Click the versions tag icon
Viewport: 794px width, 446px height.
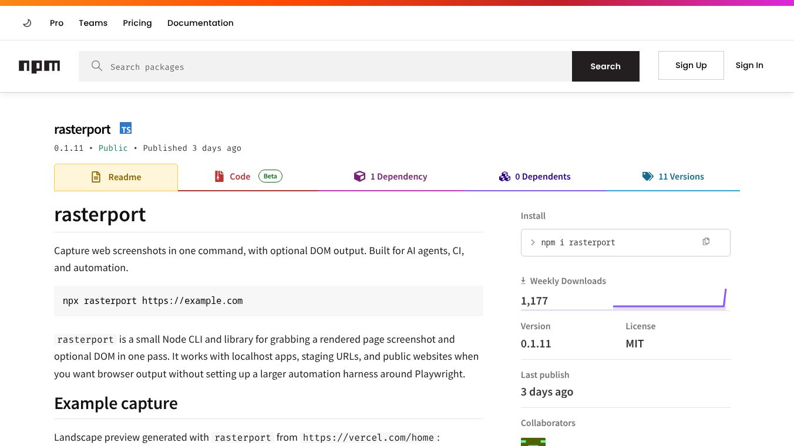pyautogui.click(x=648, y=176)
